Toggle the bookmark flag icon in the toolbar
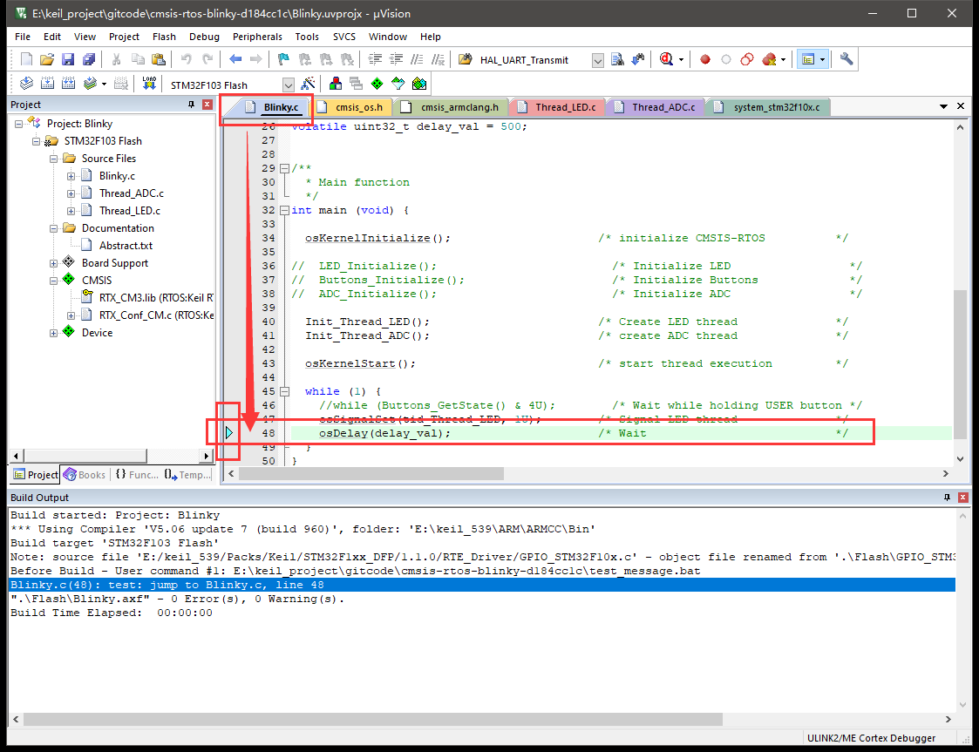Viewport: 979px width, 752px height. click(283, 59)
